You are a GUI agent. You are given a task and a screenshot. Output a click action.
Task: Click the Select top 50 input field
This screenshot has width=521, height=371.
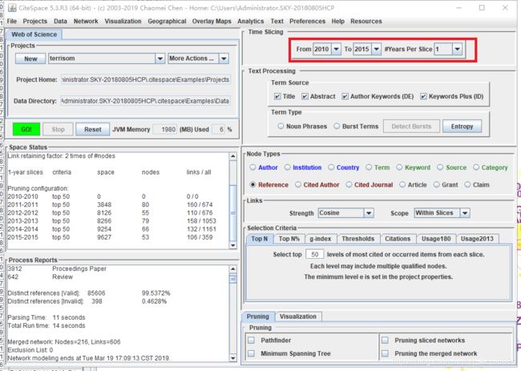[x=314, y=255]
